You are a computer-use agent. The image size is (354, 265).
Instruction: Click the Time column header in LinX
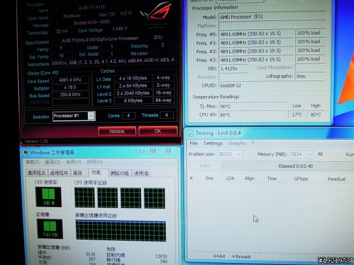(272, 178)
